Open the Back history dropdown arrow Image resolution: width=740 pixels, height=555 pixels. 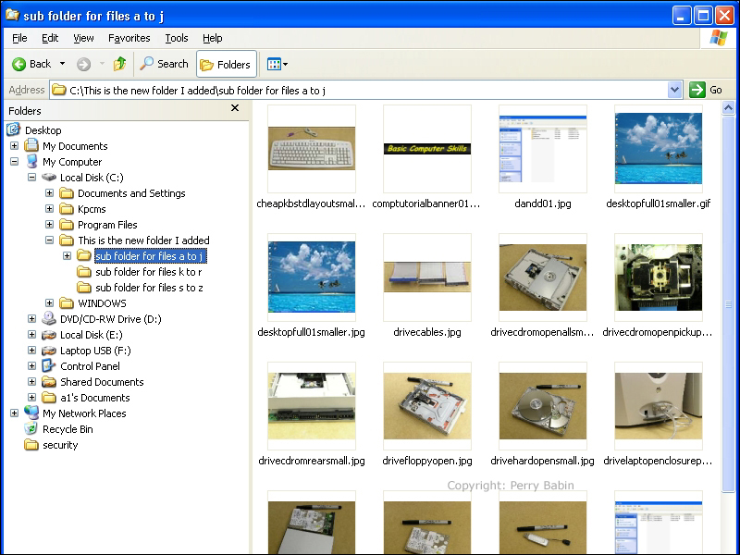(x=62, y=64)
